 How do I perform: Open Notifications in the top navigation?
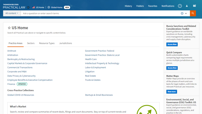point(168,6)
